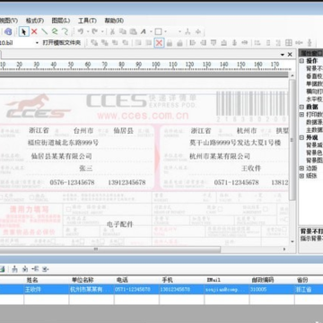Select the rectangle shape tool
Viewport: 323px width, 323px height.
pyautogui.click(x=158, y=31)
